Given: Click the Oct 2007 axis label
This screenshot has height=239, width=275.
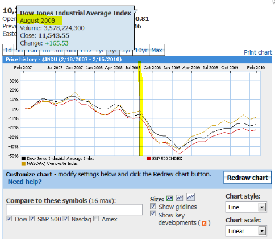Looking at the screenshot, I should [74, 68].
